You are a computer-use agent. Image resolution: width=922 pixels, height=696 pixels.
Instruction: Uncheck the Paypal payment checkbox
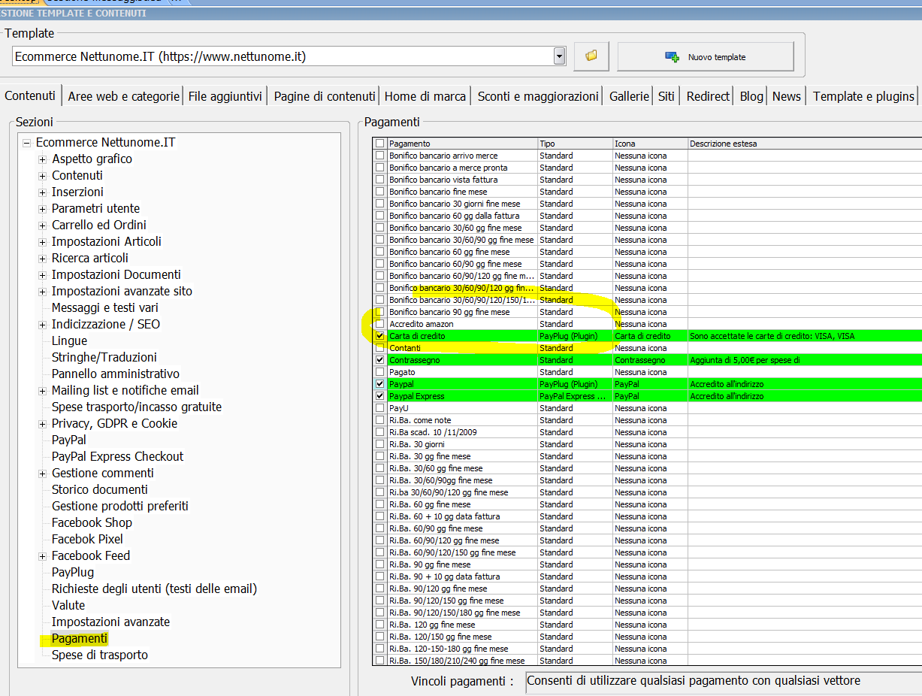click(x=380, y=384)
